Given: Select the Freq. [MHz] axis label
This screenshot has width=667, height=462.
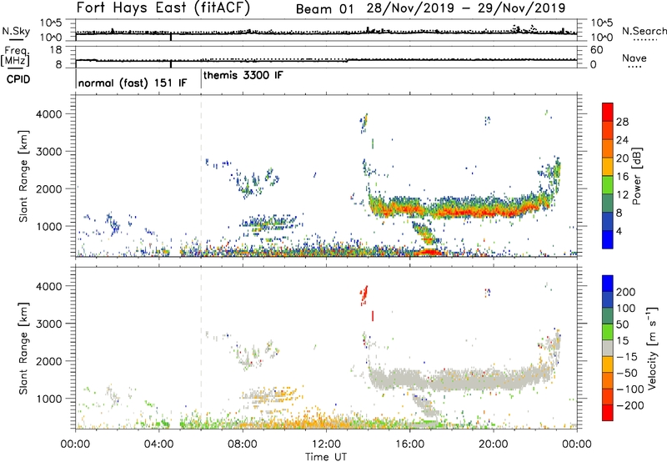Looking at the screenshot, I should point(15,57).
